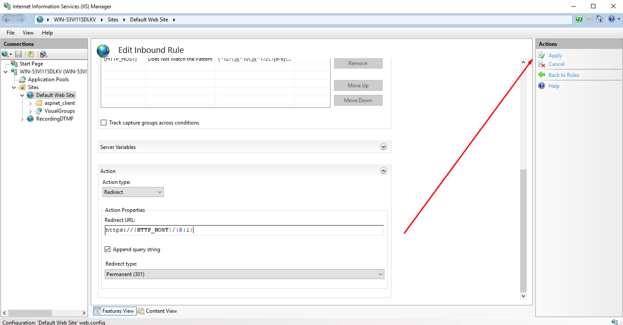Viewport: 623px width, 325px height.
Task: Uncheck the Append query string checkbox
Action: click(108, 249)
